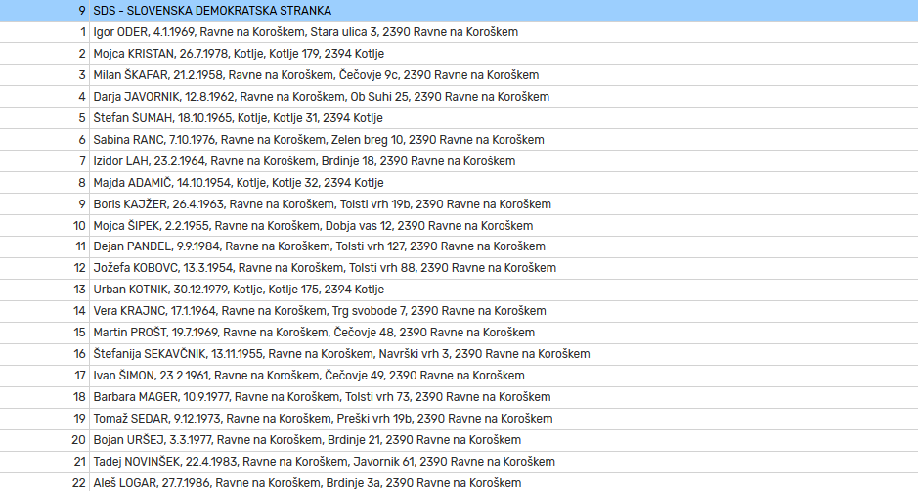The image size is (920, 491).
Task: Select the row for Sabina RANC
Action: coord(460,140)
